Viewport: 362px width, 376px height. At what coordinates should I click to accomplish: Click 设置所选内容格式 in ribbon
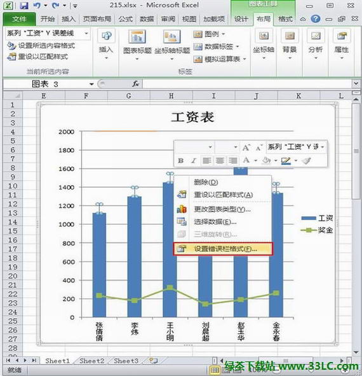coord(41,45)
